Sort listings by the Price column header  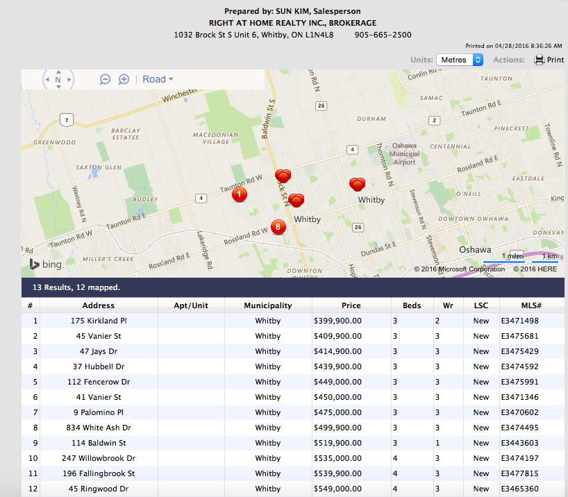point(351,305)
